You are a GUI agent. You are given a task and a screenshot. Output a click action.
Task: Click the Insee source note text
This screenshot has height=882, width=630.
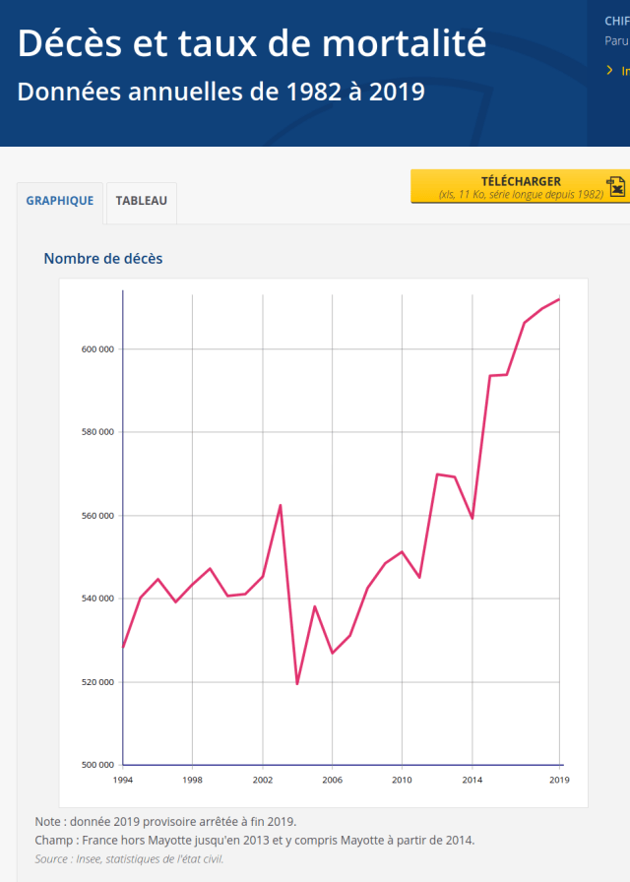click(x=129, y=859)
